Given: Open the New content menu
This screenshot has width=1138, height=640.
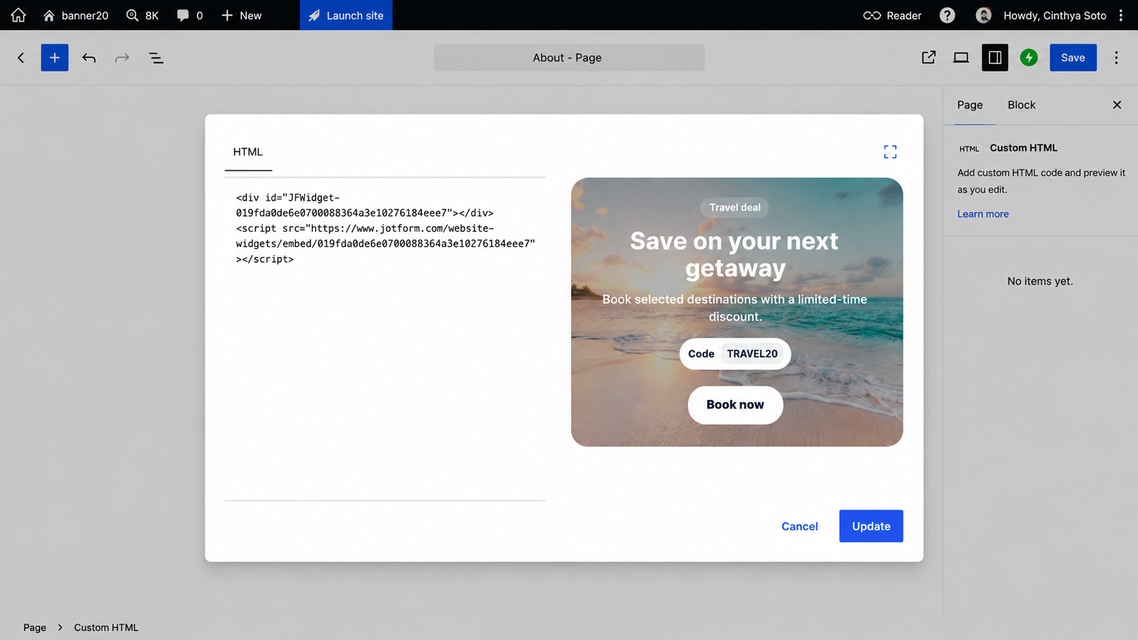Looking at the screenshot, I should [x=242, y=15].
